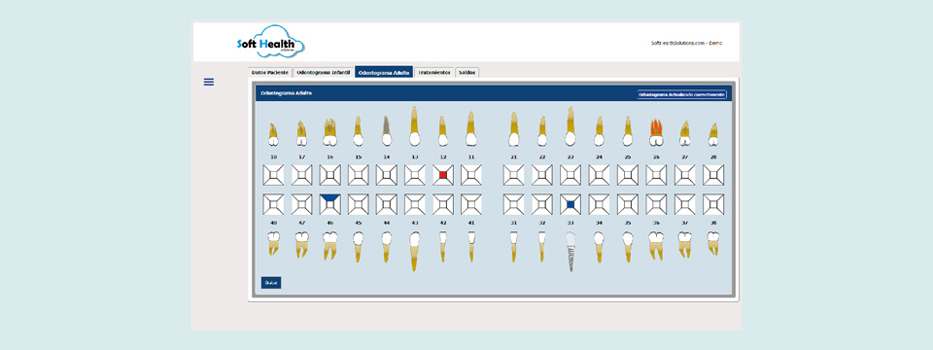Click SoftHealthSolutions.com - Demo header text

click(687, 43)
